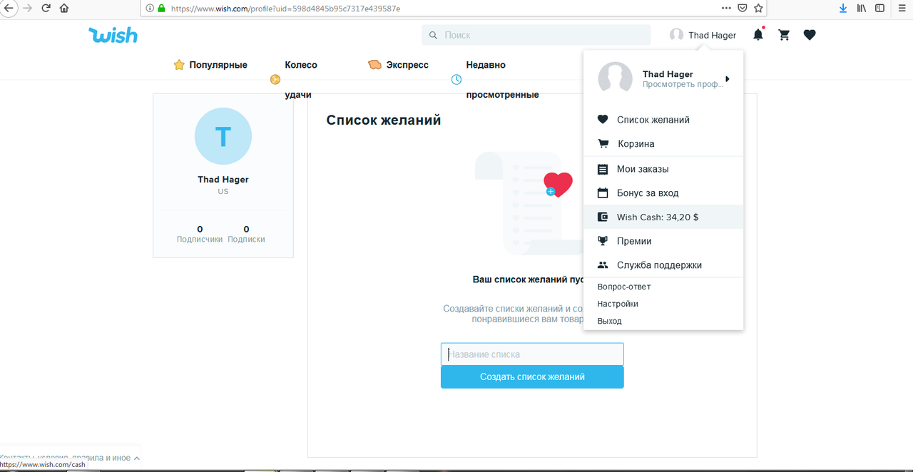
Task: Click the wallet icon next to Wish Cash
Action: (603, 217)
